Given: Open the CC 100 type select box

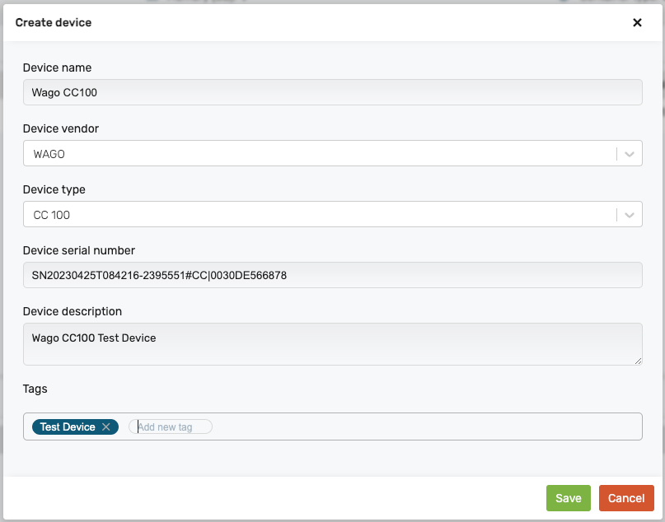Looking at the screenshot, I should click(x=317, y=215).
